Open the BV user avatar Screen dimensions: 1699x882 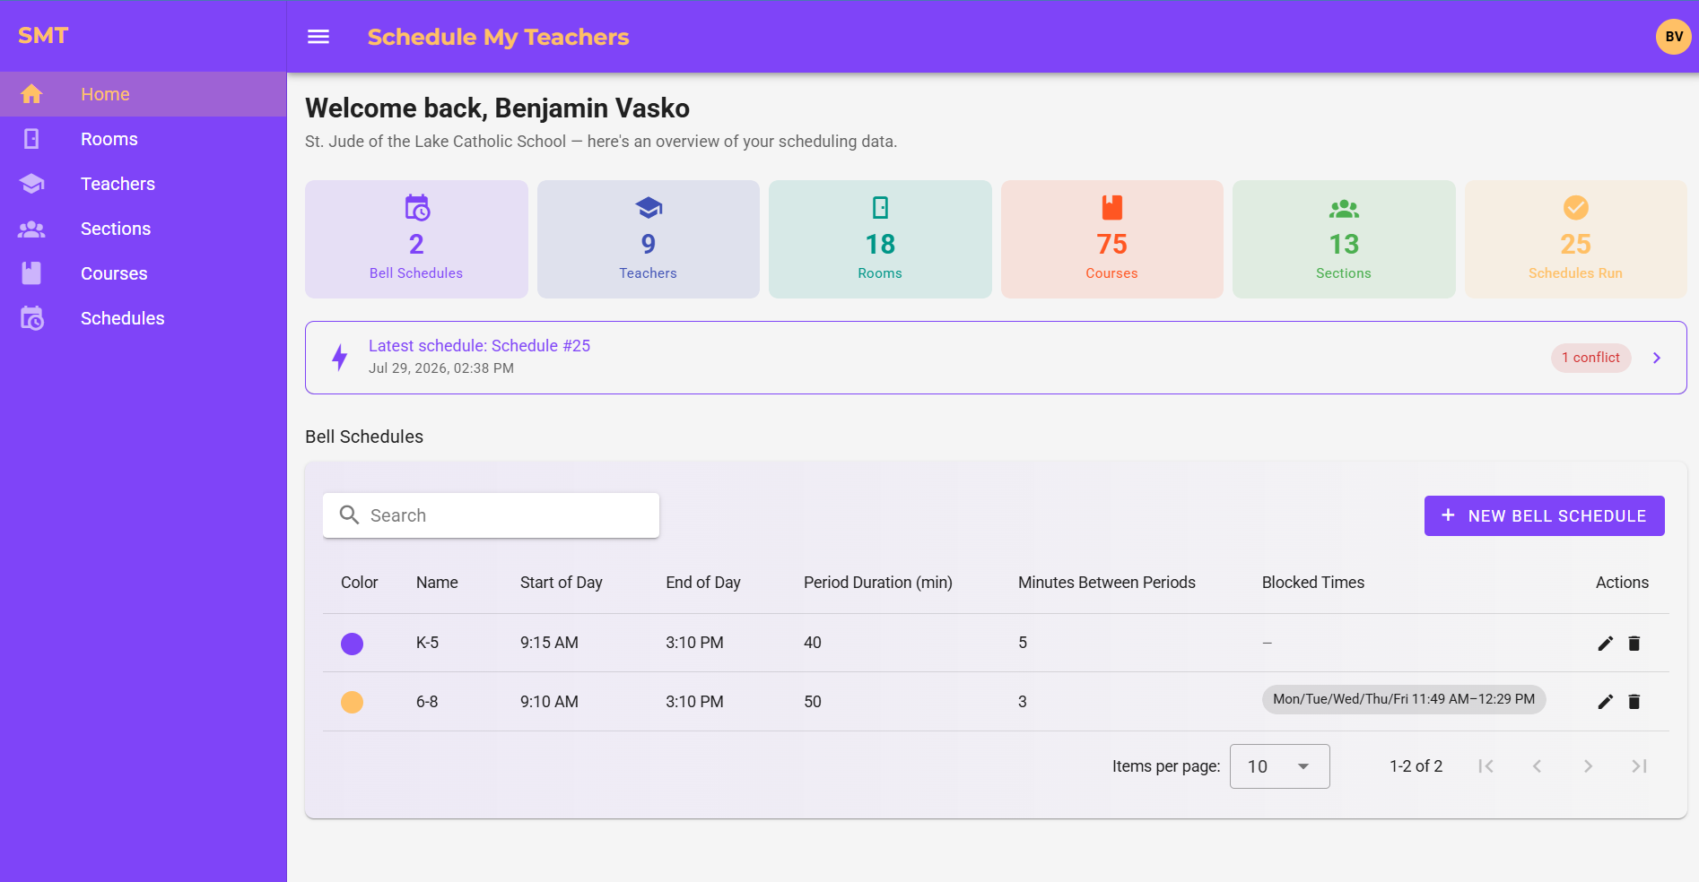(1673, 37)
